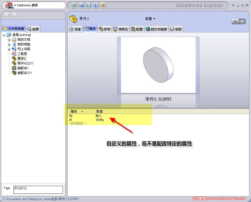Screen dimensions: 251x202
Task: Click the blue info toolbar icon
Action: click(95, 5)
